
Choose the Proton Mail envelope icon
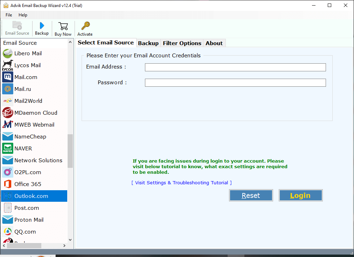click(x=8, y=220)
